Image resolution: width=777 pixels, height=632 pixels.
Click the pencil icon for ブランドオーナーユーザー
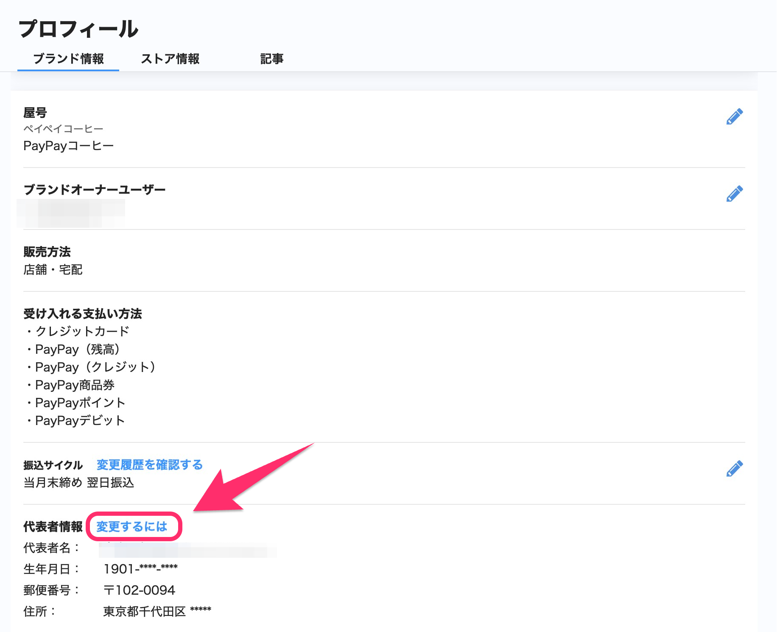pos(734,194)
